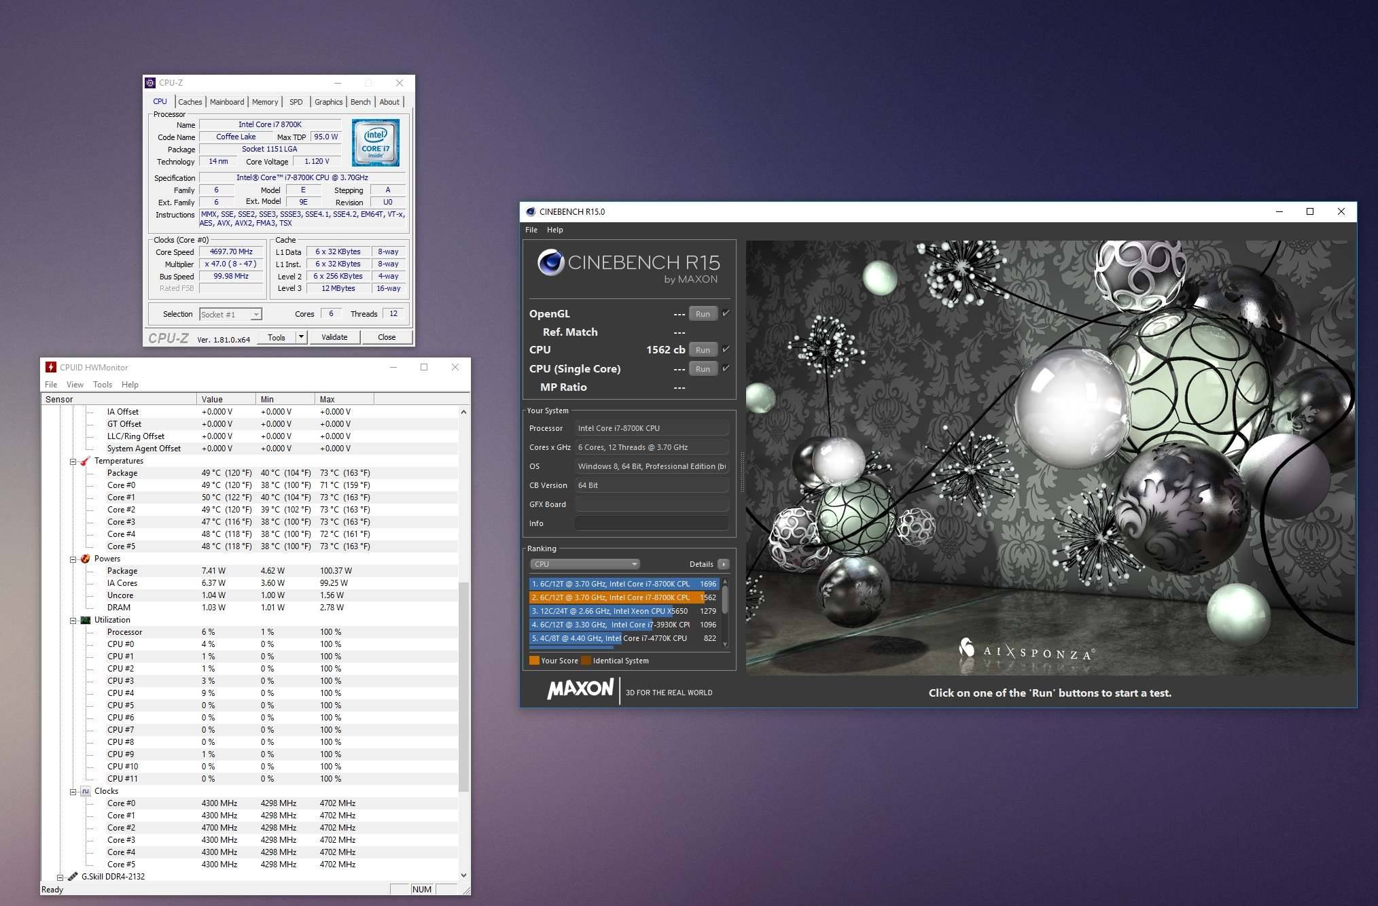The image size is (1378, 906).
Task: Switch to the SPD tab
Action: point(296,102)
